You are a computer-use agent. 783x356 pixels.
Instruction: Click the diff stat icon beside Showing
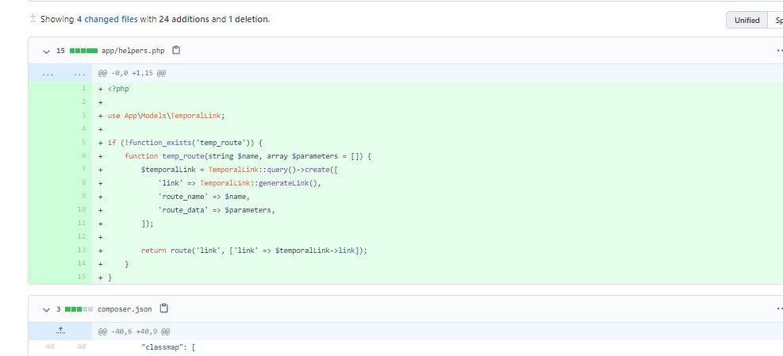pyautogui.click(x=33, y=18)
